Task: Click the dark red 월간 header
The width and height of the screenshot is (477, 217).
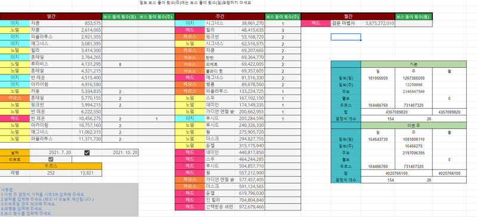Action: [x=348, y=17]
